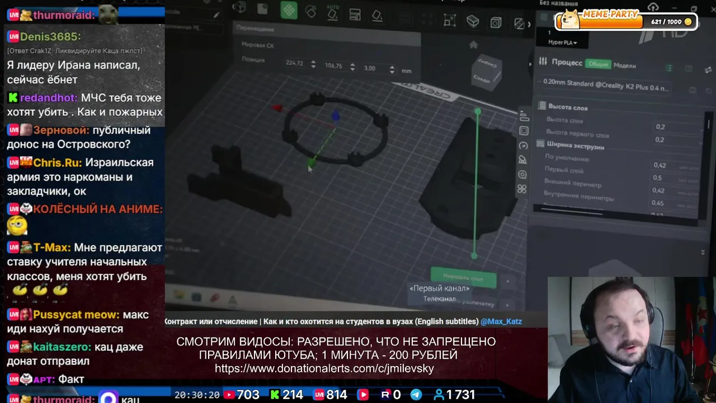Click the yellow folder icon on the recorded taskbar

(179, 294)
